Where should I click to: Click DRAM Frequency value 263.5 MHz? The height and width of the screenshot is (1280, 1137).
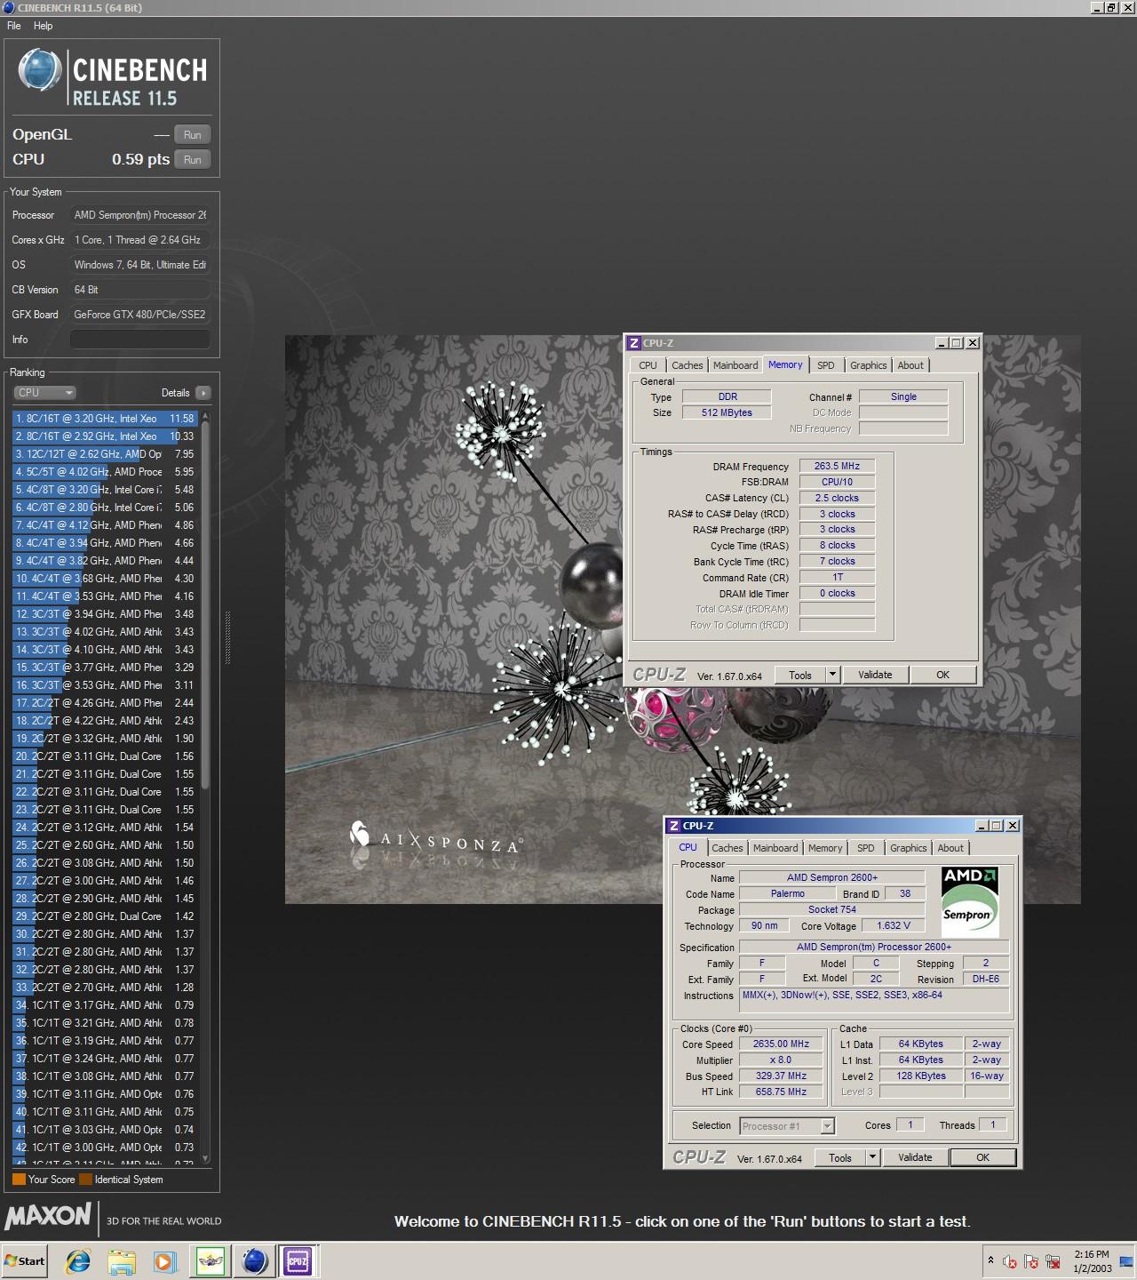pos(837,466)
